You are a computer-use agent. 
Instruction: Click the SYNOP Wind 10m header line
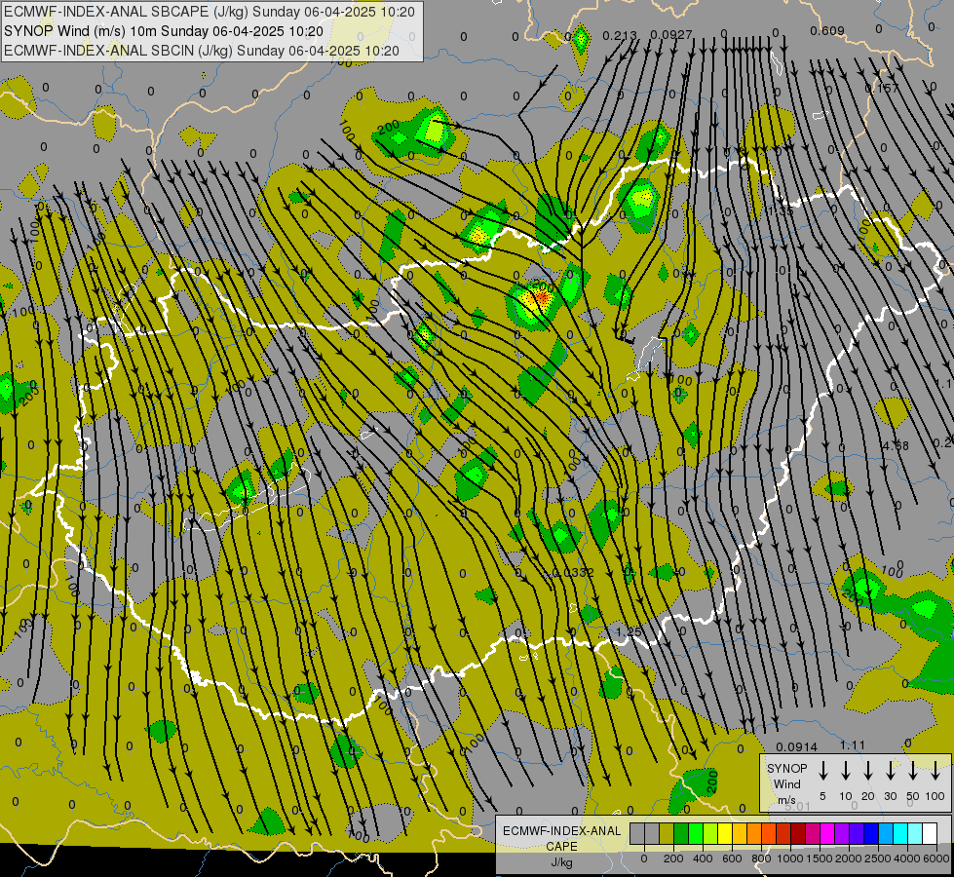click(x=163, y=31)
